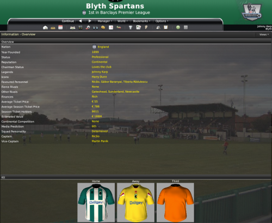The image size is (272, 223).
Task: Click the gold coins finances icon
Action: [x=103, y=27]
